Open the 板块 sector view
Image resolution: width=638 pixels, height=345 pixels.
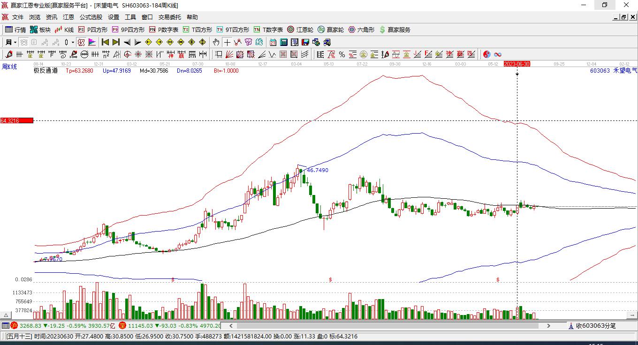pyautogui.click(x=40, y=30)
